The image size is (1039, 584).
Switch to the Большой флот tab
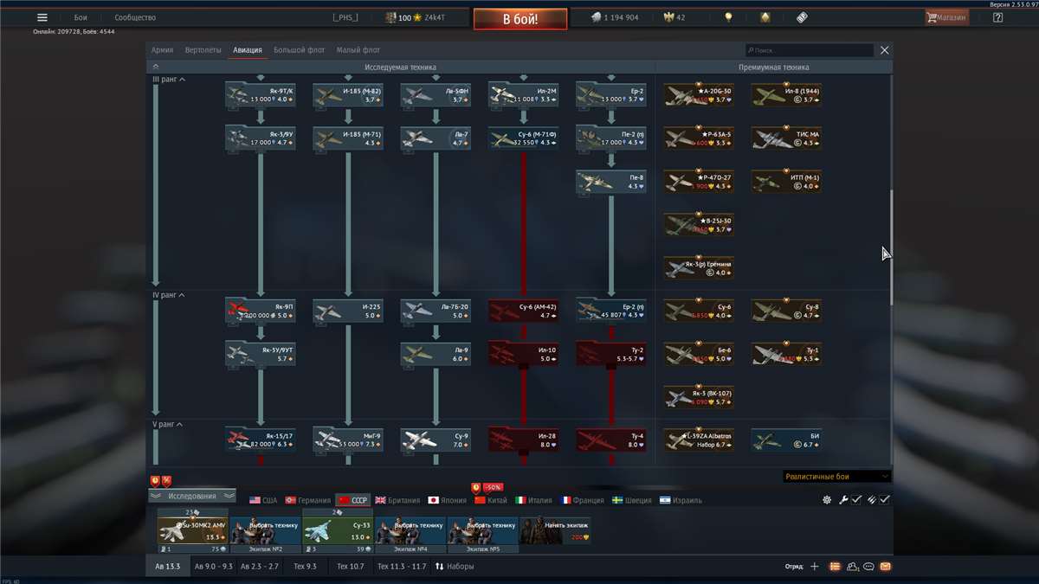[x=299, y=50]
